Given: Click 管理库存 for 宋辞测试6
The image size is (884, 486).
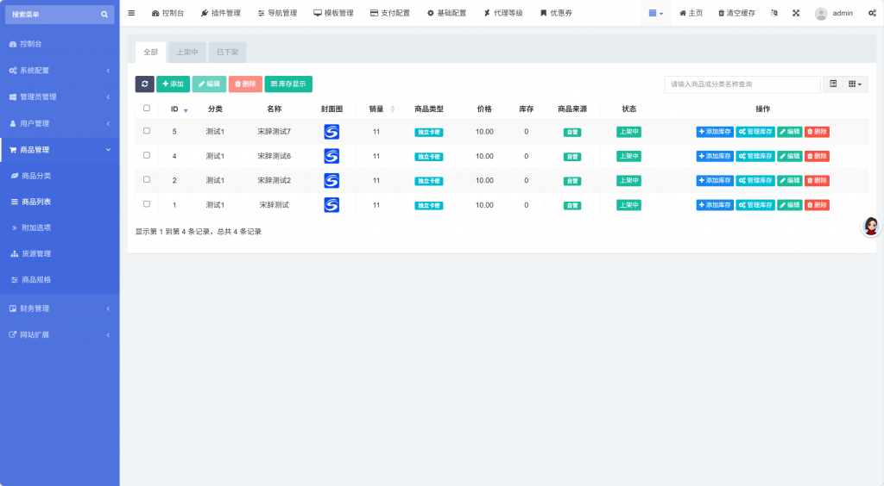Looking at the screenshot, I should click(x=755, y=156).
